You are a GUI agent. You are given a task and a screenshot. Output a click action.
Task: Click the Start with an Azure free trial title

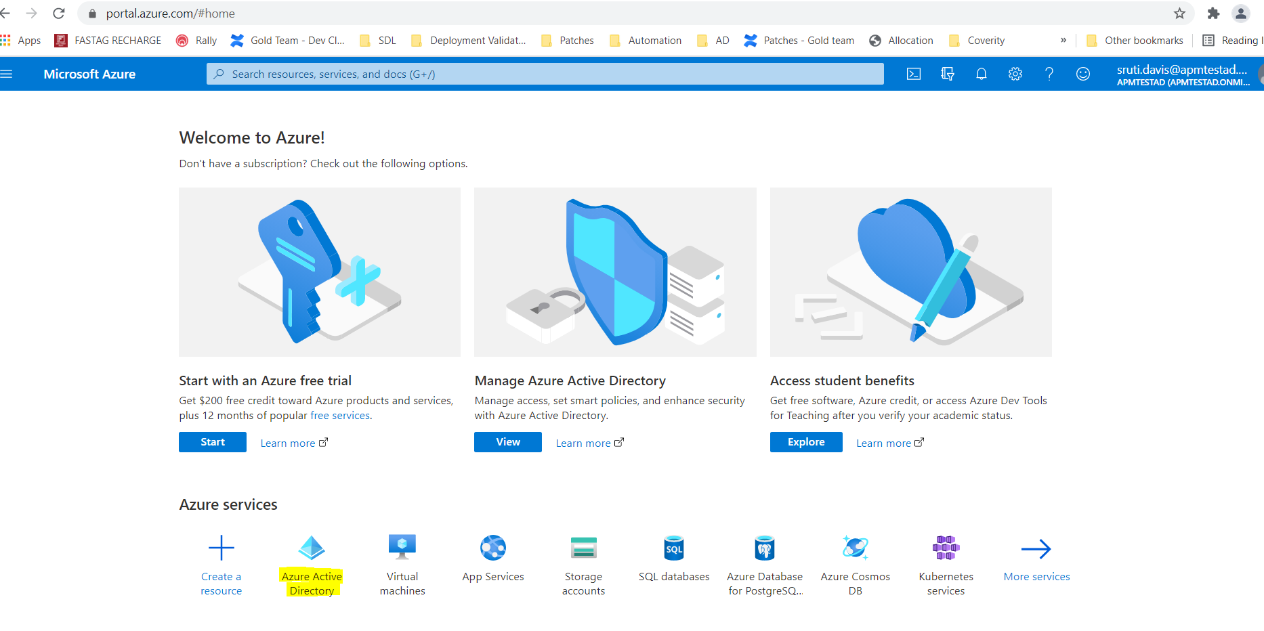[265, 380]
